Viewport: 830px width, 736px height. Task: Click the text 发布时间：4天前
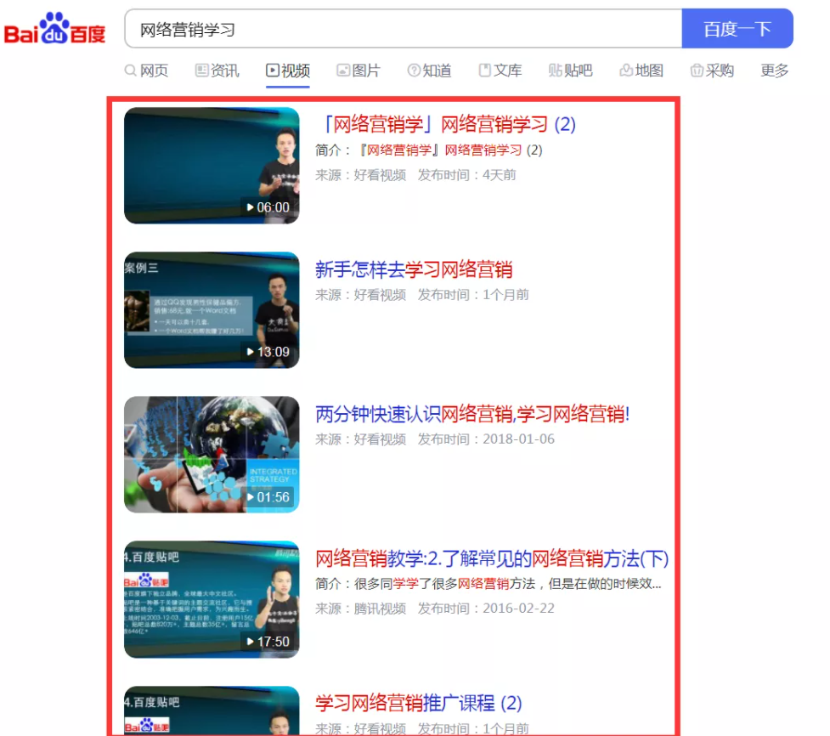tap(467, 175)
